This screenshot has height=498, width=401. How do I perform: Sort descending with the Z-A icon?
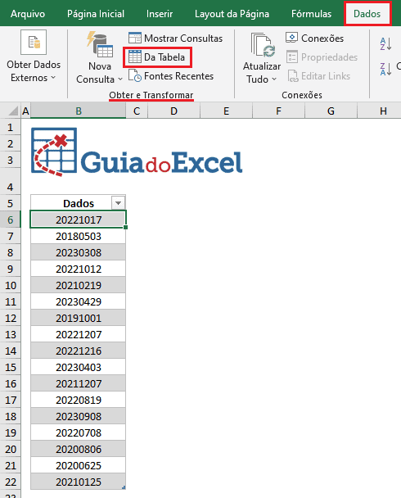click(385, 69)
